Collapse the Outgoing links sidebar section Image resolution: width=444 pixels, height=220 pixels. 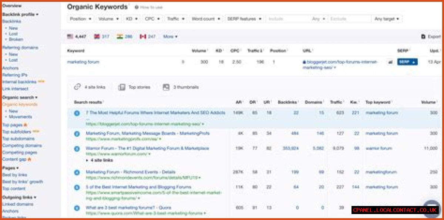coord(19,197)
